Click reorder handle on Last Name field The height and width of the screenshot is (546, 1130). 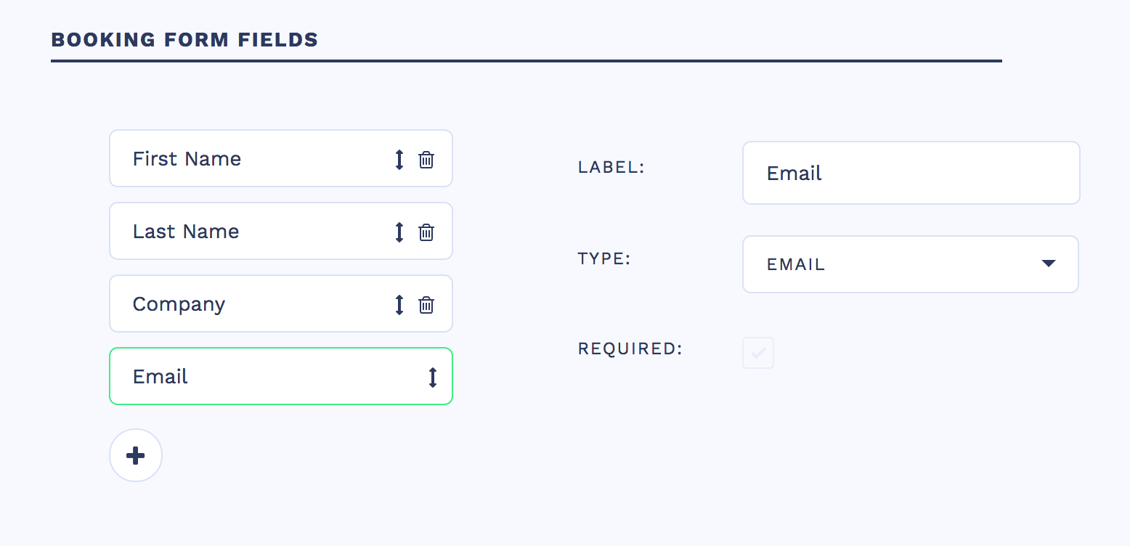tap(399, 232)
